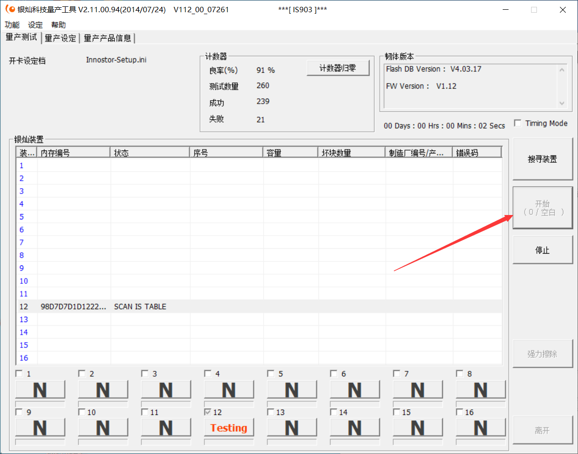Viewport: 578px width, 454px height.
Task: Check the port 4 checkbox
Action: point(208,374)
